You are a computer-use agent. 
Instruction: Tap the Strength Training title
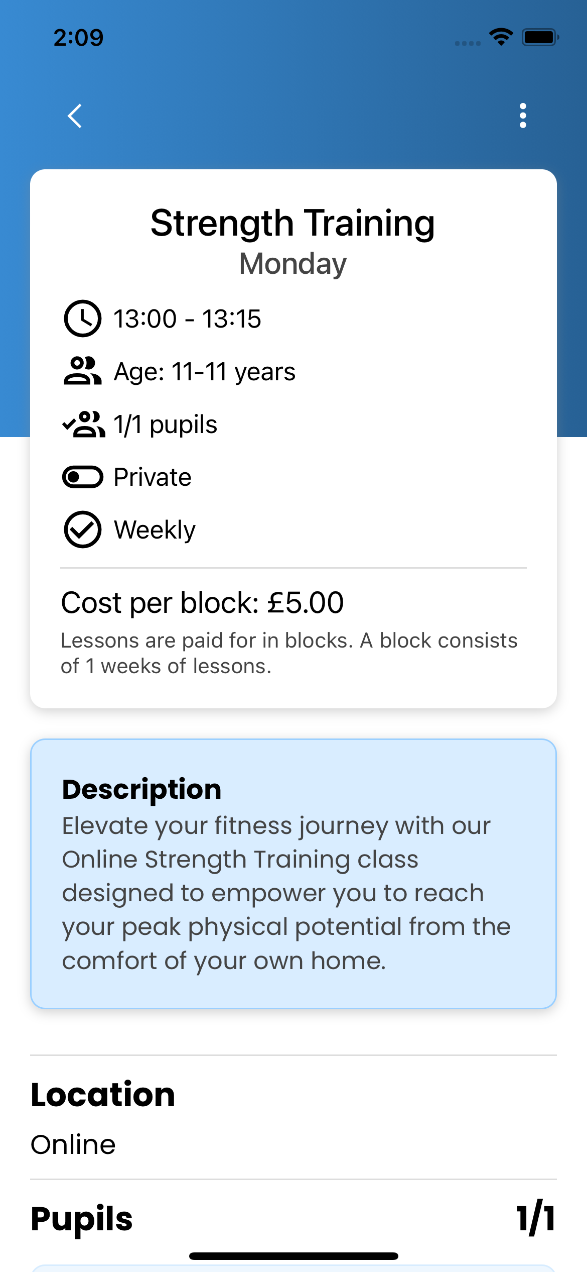pos(293,223)
